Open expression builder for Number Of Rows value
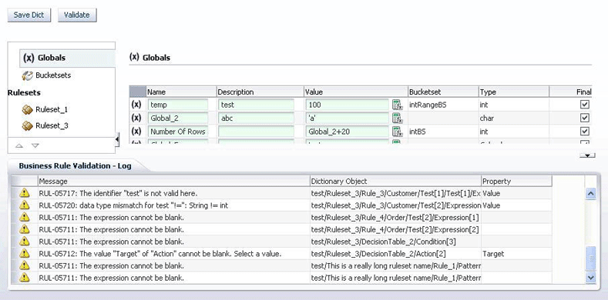This screenshot has height=300, width=608. coord(397,132)
